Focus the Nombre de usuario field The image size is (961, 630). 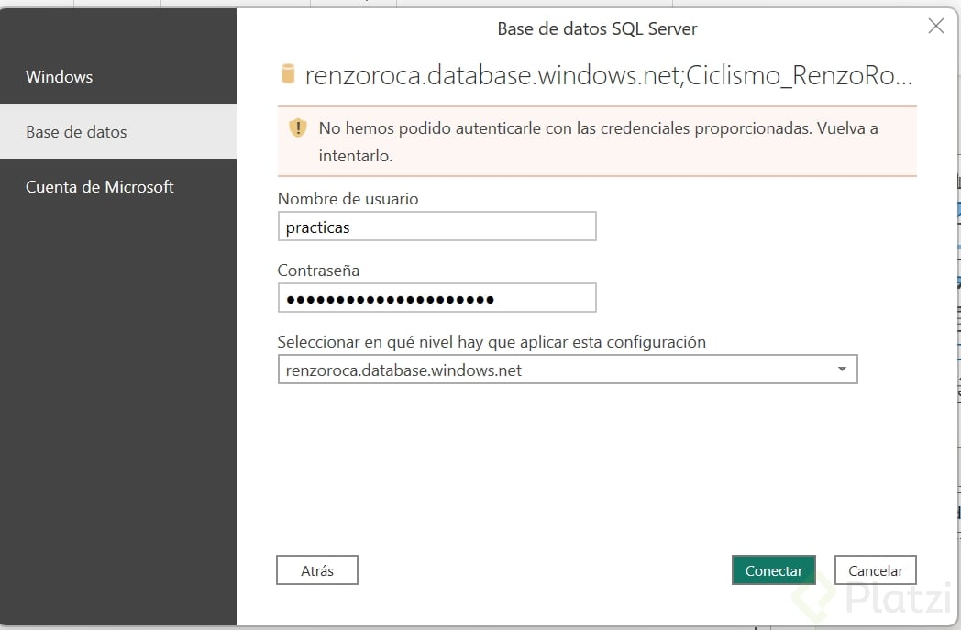[x=436, y=227]
